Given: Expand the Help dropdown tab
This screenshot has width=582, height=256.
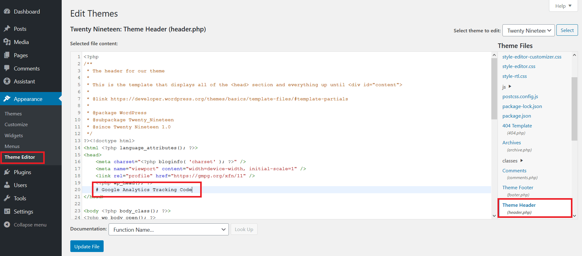Looking at the screenshot, I should pyautogui.click(x=563, y=6).
